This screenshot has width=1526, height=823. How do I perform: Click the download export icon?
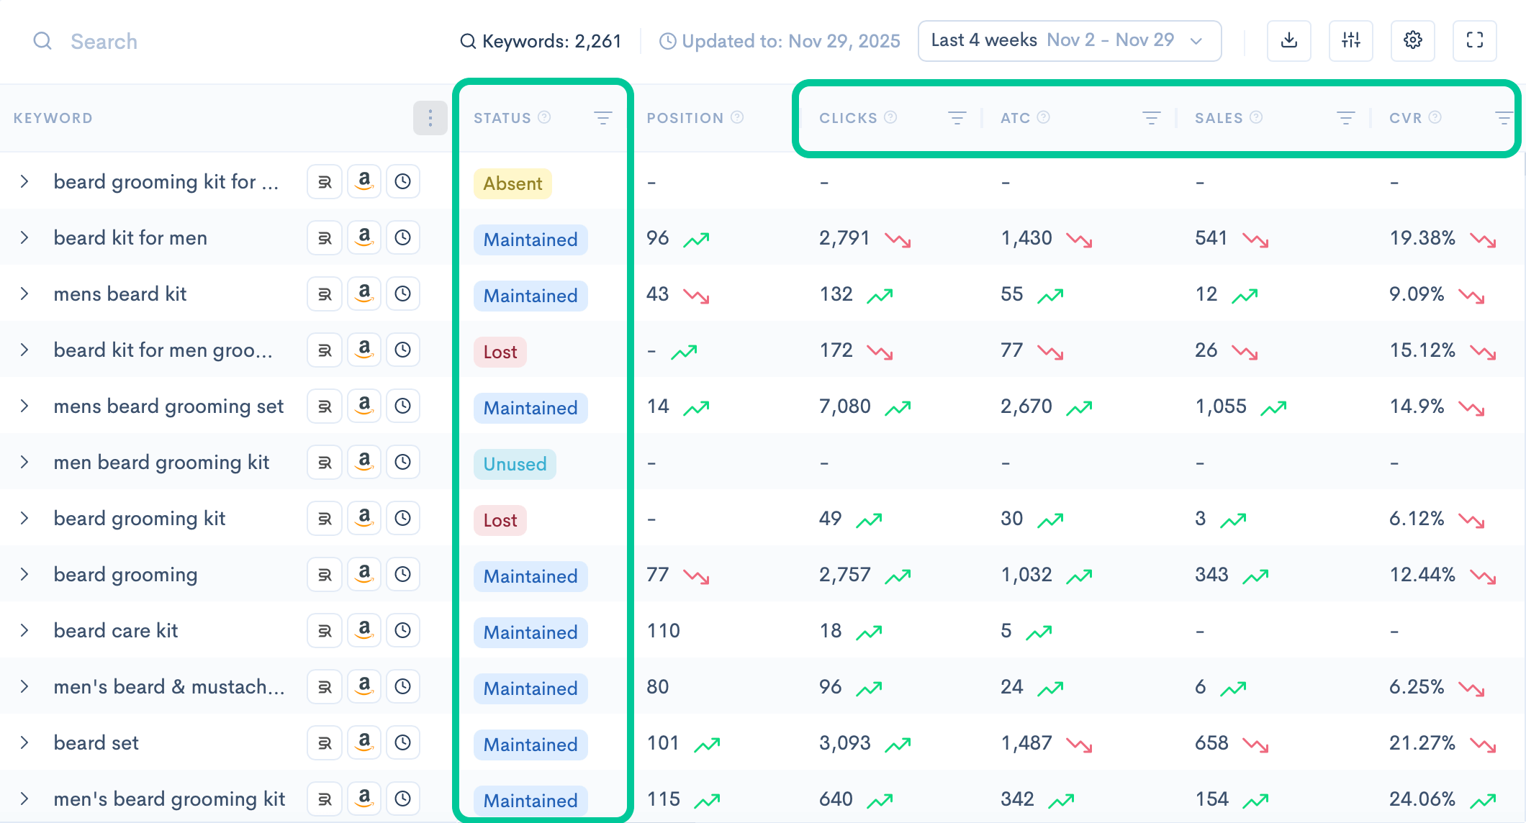[x=1288, y=41]
